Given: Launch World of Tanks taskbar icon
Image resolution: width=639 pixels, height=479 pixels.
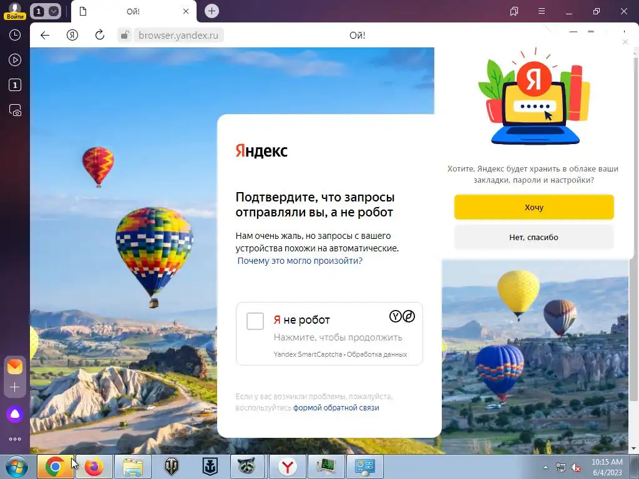Looking at the screenshot, I should tap(172, 467).
